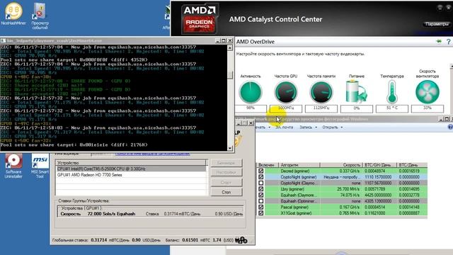Click the Питание battery icon

coord(356,92)
